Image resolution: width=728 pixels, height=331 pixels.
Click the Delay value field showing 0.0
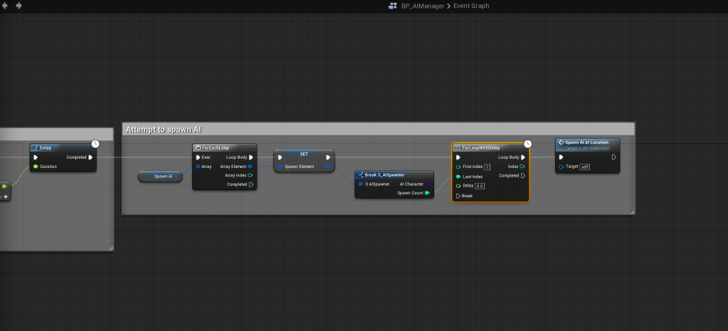click(480, 186)
